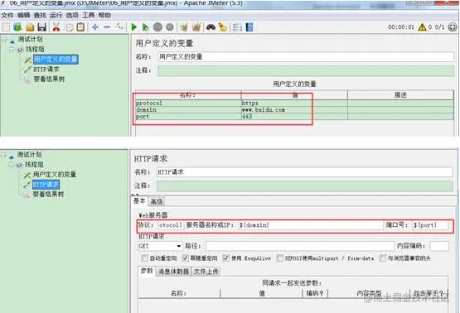Click the Expand All plus icon

click(95, 27)
